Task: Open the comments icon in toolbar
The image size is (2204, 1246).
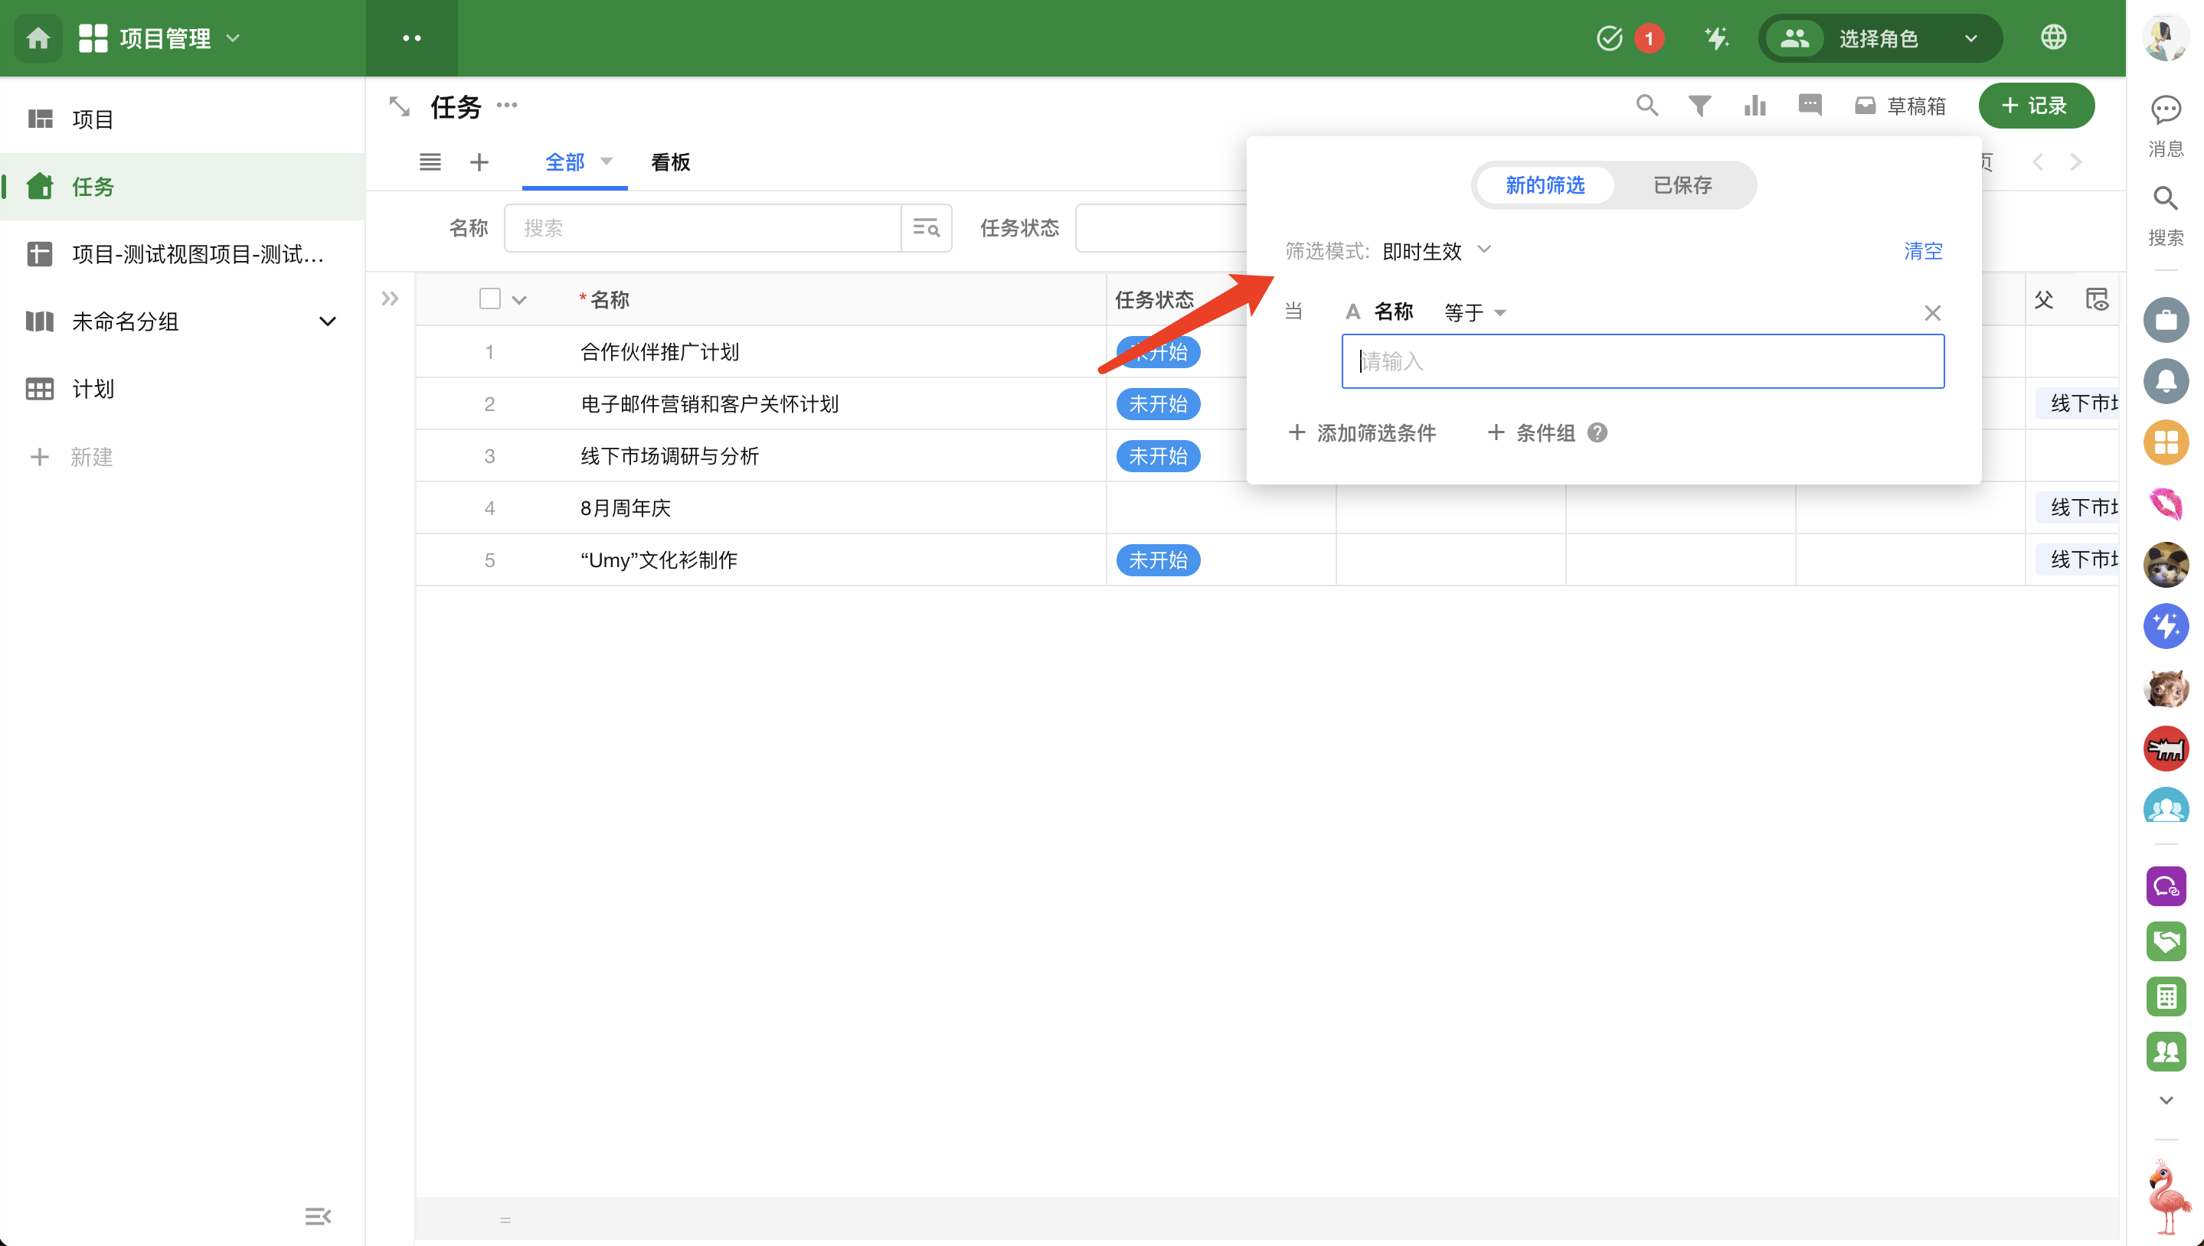Action: pyautogui.click(x=1810, y=106)
